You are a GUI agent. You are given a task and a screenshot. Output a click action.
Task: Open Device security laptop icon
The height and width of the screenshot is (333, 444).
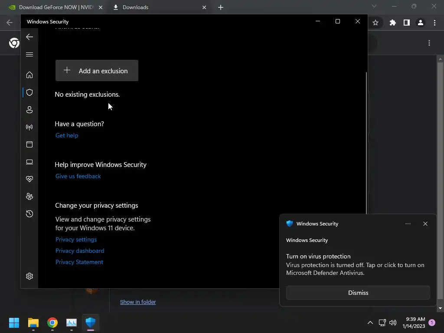pyautogui.click(x=29, y=162)
